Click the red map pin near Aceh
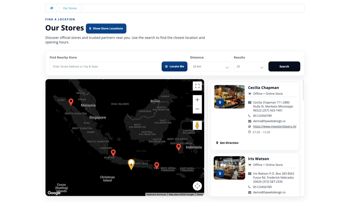 coord(71,102)
